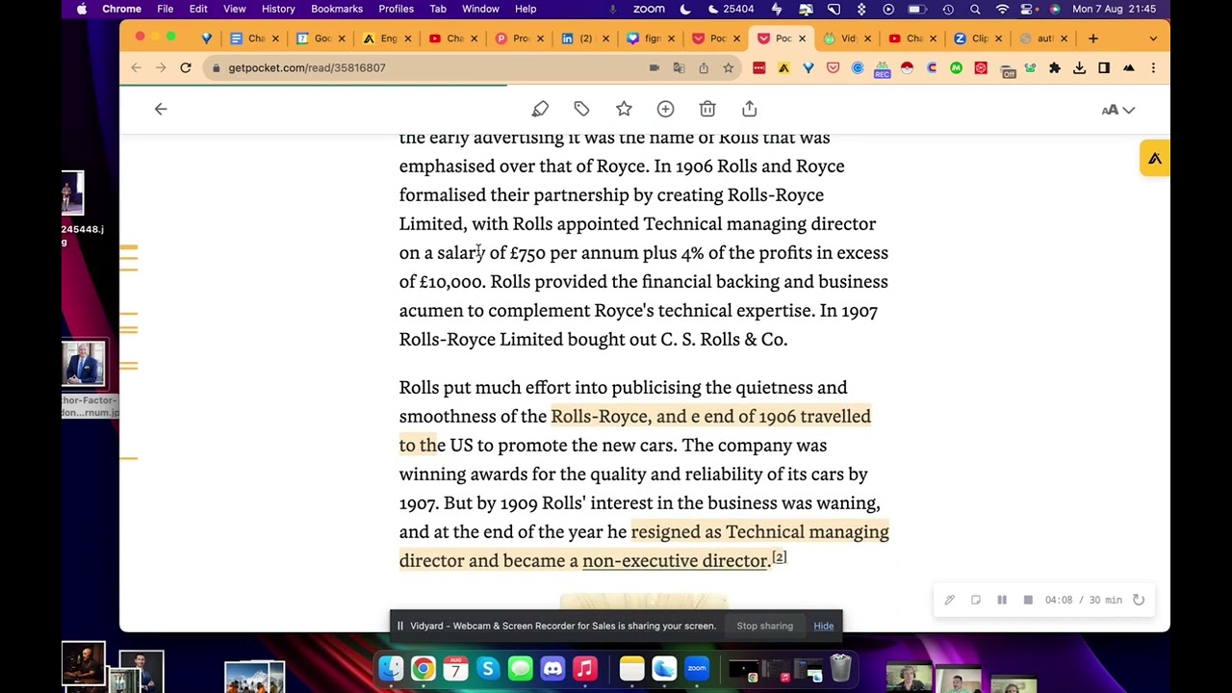
Task: Click the desktop portrait image thumbnail
Action: click(x=84, y=364)
